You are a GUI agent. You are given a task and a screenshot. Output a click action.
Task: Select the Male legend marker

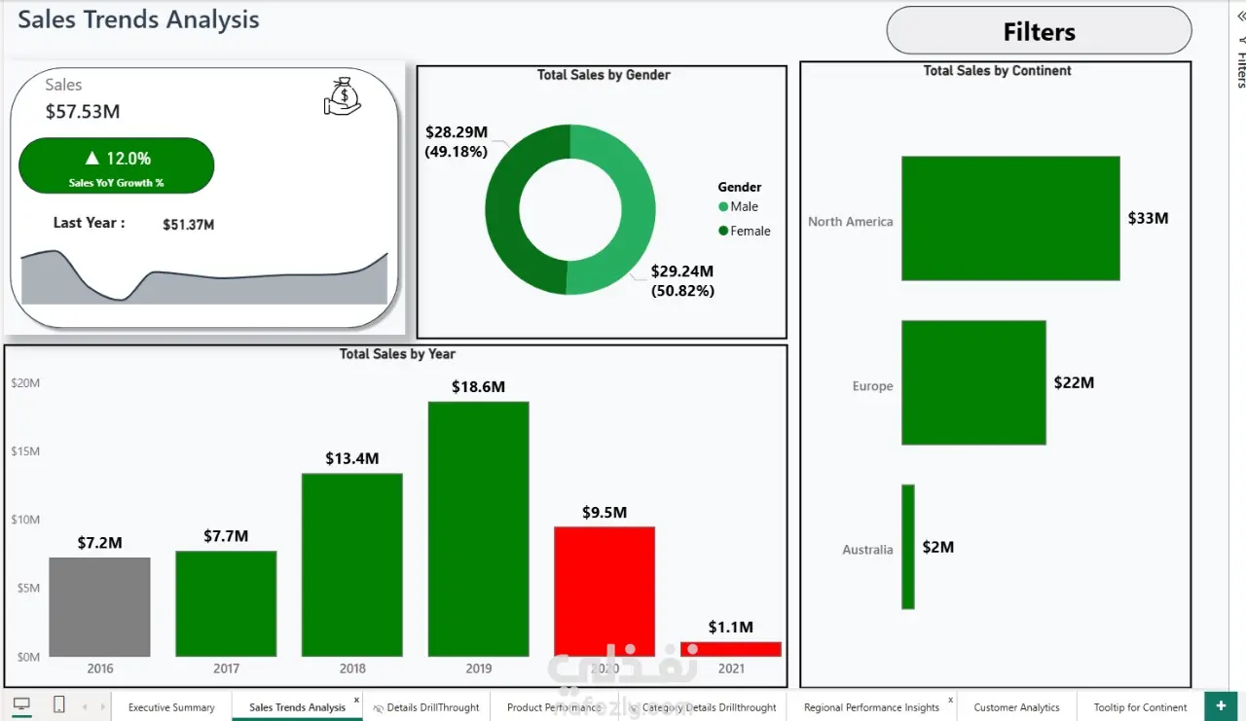723,206
